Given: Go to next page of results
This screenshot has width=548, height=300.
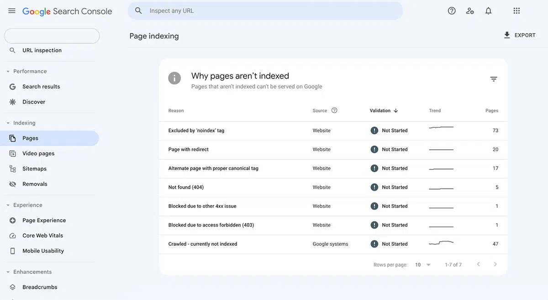Looking at the screenshot, I should (495, 264).
